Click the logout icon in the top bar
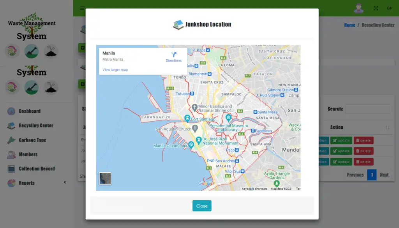This screenshot has width=399, height=228. [x=389, y=8]
